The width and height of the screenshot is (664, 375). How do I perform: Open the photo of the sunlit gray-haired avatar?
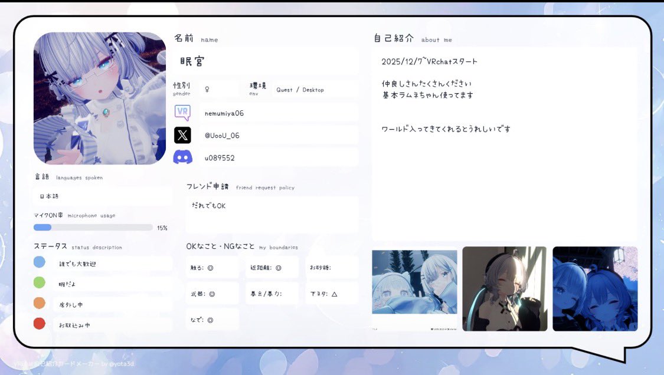tap(505, 289)
